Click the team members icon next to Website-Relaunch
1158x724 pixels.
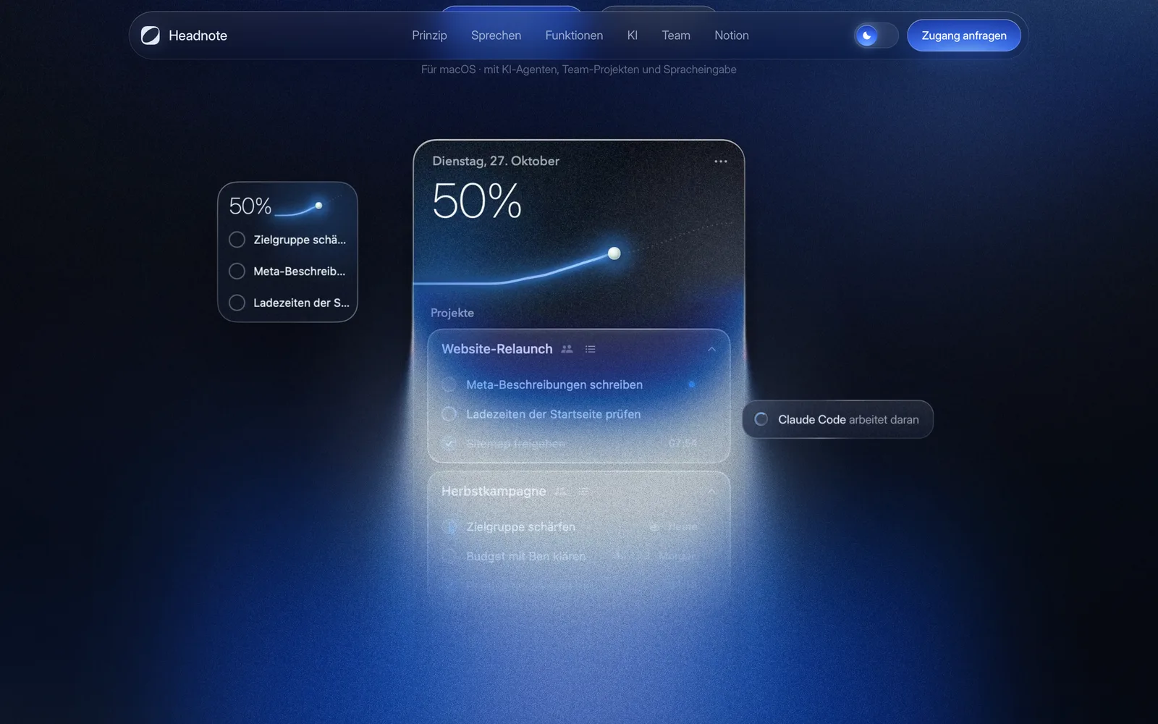(x=567, y=349)
